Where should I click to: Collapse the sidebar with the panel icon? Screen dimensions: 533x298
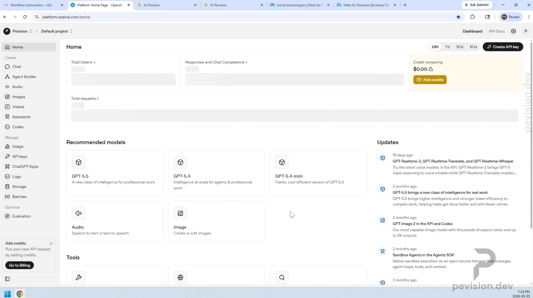pos(7,279)
